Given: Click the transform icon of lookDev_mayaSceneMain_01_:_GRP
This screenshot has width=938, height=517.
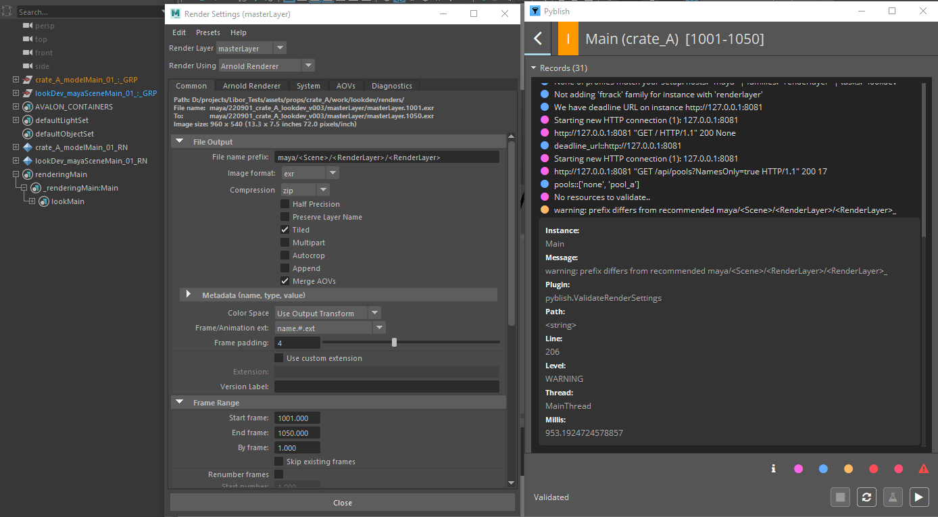Looking at the screenshot, I should pos(28,93).
